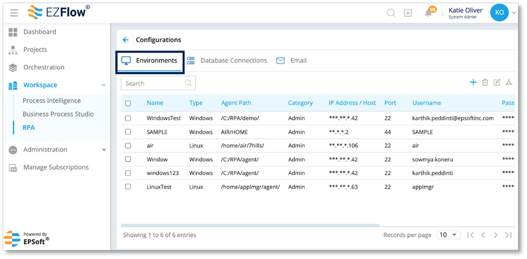Go to first page of entries

pyautogui.click(x=471, y=235)
